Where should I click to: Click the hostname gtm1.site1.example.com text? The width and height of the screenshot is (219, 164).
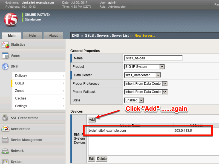pos(38,3)
